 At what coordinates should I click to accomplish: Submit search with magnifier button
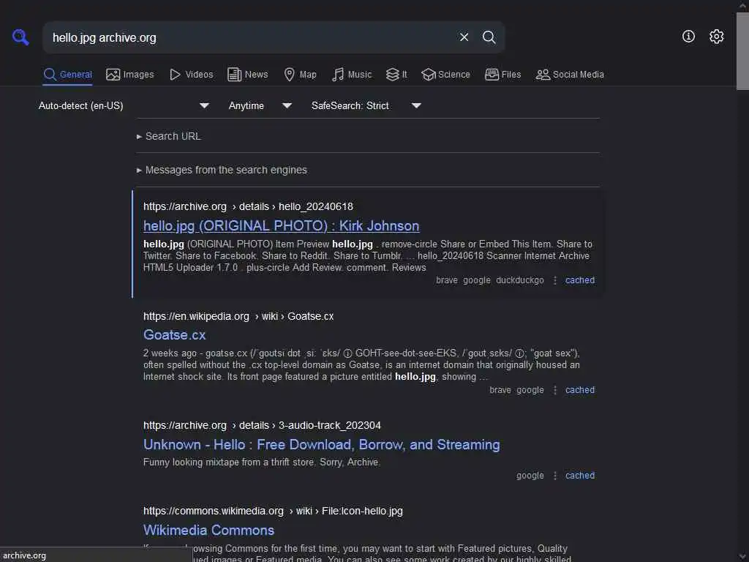point(489,37)
